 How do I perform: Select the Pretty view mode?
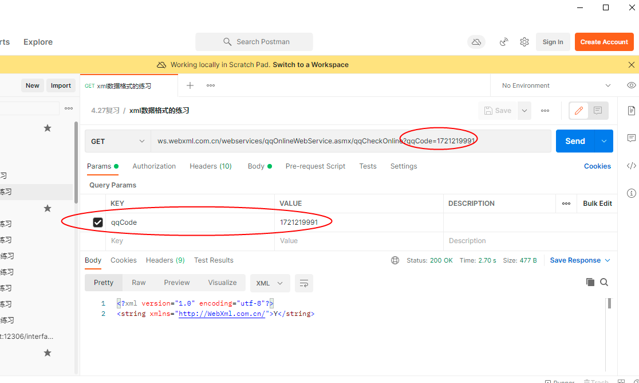104,283
